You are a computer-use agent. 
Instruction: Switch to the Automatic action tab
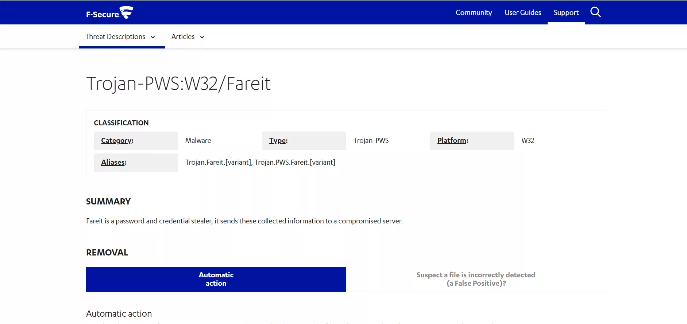pyautogui.click(x=216, y=279)
